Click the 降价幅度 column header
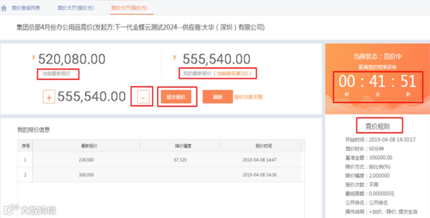The height and width of the screenshot is (218, 430). (x=183, y=146)
